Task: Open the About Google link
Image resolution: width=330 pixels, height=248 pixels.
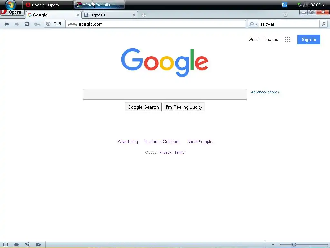Action: 199,142
